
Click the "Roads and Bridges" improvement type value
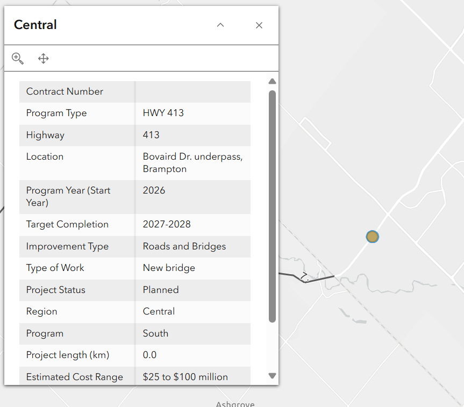click(184, 246)
